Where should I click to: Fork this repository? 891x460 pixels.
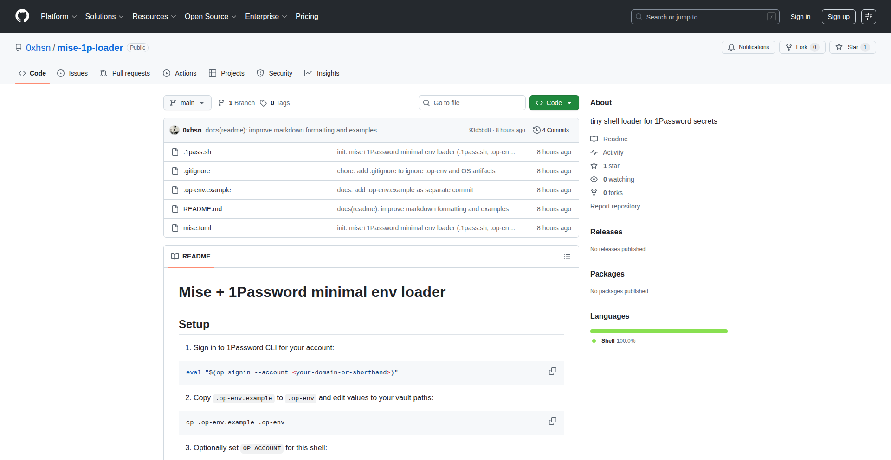[802, 47]
